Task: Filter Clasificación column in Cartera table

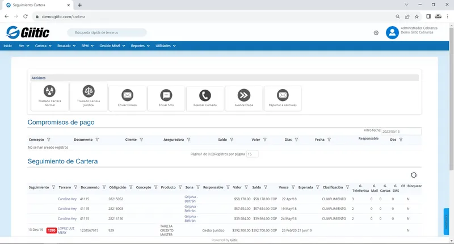Action: point(347,187)
